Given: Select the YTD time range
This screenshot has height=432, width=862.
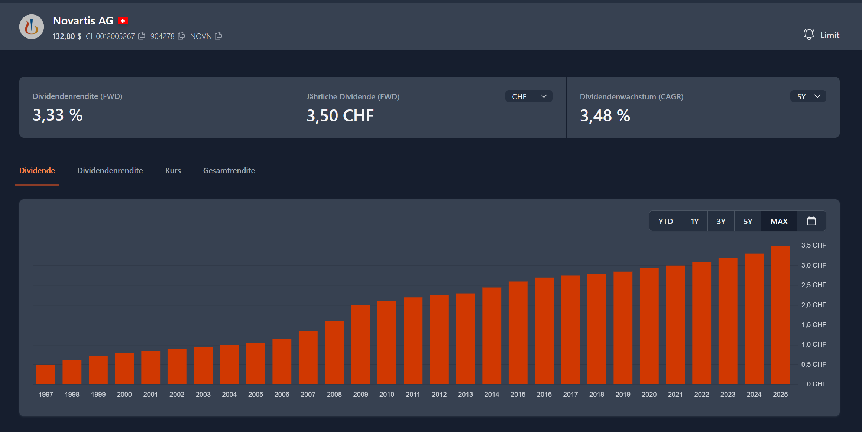Looking at the screenshot, I should pyautogui.click(x=665, y=221).
